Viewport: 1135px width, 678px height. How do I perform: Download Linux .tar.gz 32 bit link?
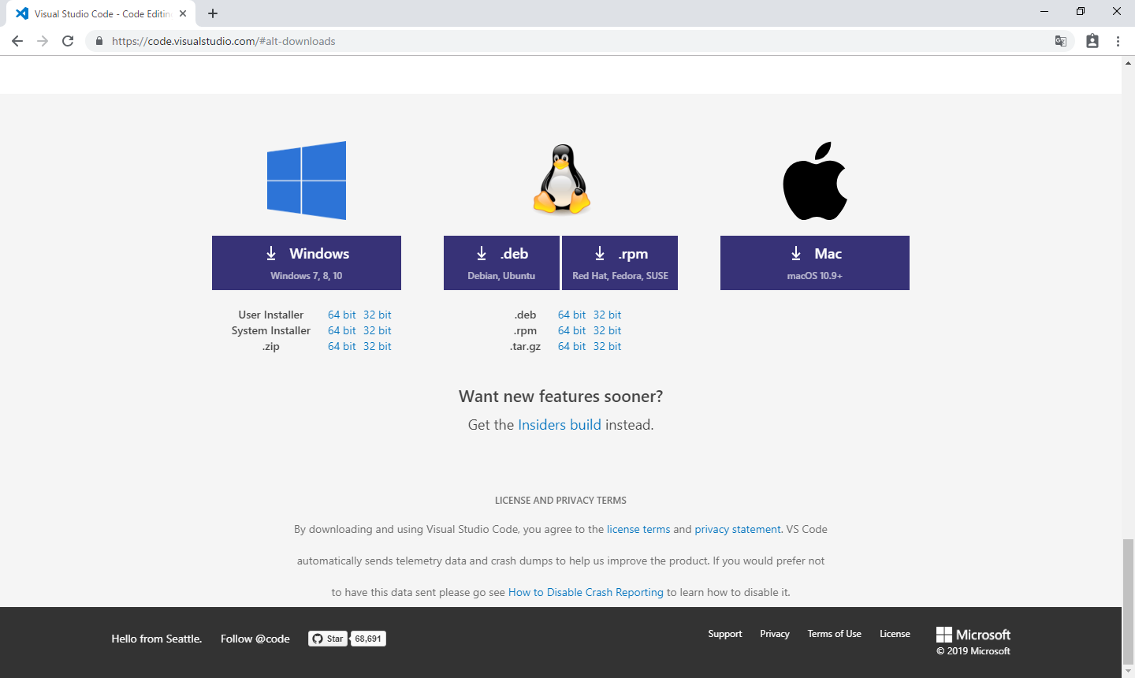(608, 346)
